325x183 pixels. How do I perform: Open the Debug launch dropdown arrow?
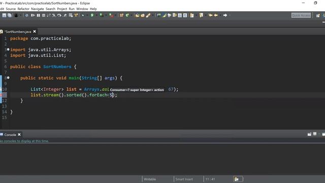coord(87,15)
